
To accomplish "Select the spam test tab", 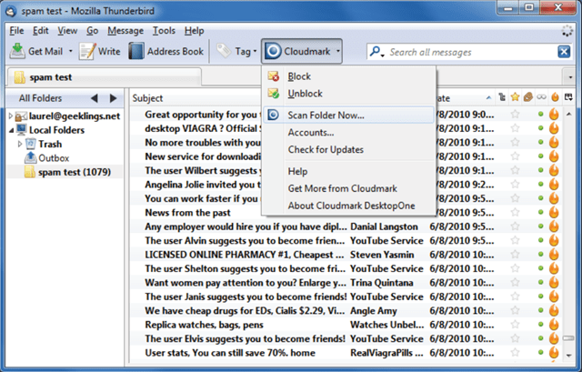I will coord(105,77).
